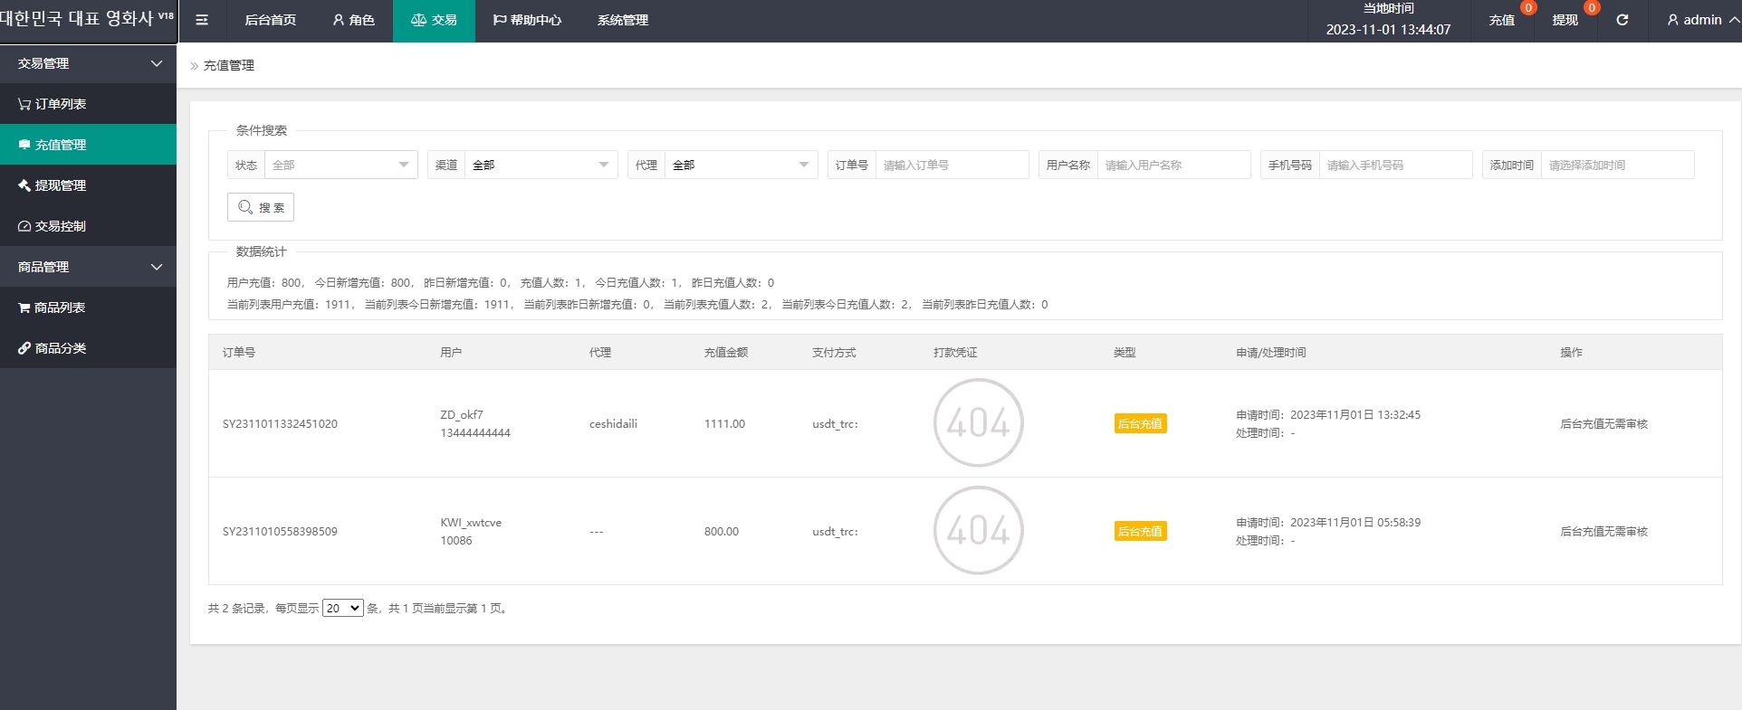This screenshot has width=1742, height=710.
Task: Switch to the 后台首页 top menu
Action: click(270, 20)
